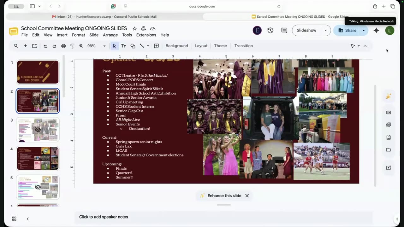Viewport: 404px width, 227px height.
Task: Open the green L account avatar
Action: point(390,30)
